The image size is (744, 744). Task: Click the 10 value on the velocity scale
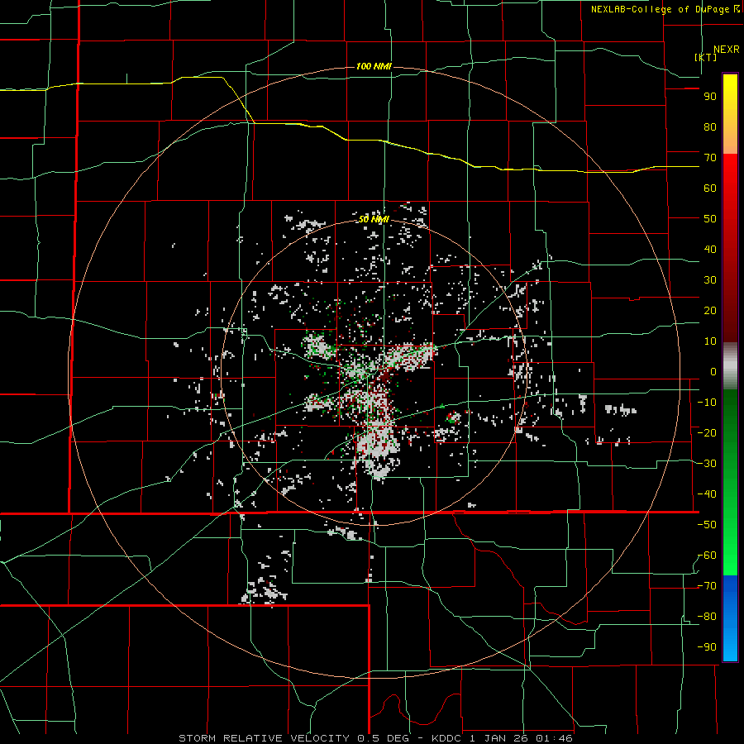(x=710, y=341)
